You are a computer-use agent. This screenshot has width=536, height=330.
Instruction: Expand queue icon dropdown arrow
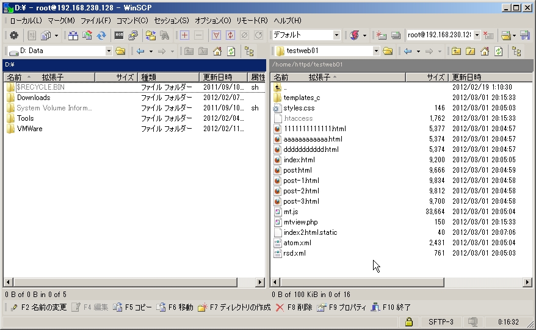[56, 35]
